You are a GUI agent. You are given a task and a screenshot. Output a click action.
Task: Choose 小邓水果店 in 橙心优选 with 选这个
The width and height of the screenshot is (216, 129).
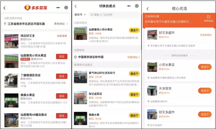tap(205, 67)
